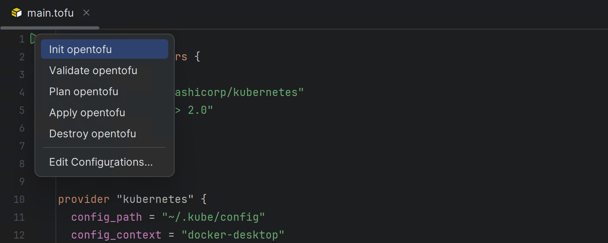The width and height of the screenshot is (608, 243).
Task: Click the config_path attribute name
Action: 106,217
